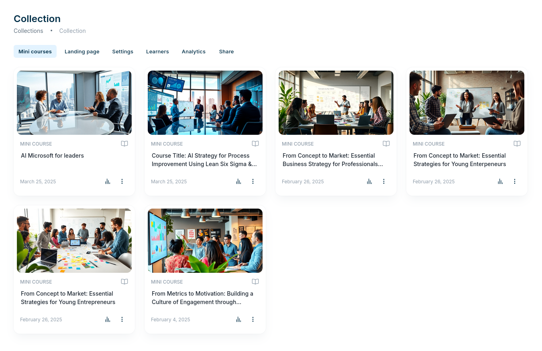Click March 25, 2025 date under AI Microsoft for leaders
This screenshot has width=542, height=351.
point(38,182)
